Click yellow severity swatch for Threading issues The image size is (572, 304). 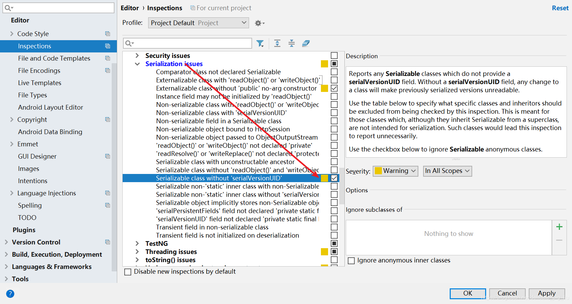(x=324, y=252)
